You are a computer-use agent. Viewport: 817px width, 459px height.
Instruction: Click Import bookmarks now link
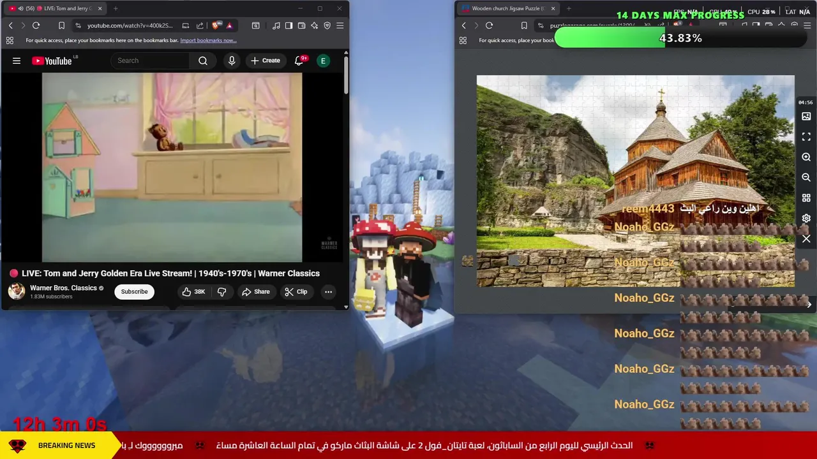[x=208, y=40]
